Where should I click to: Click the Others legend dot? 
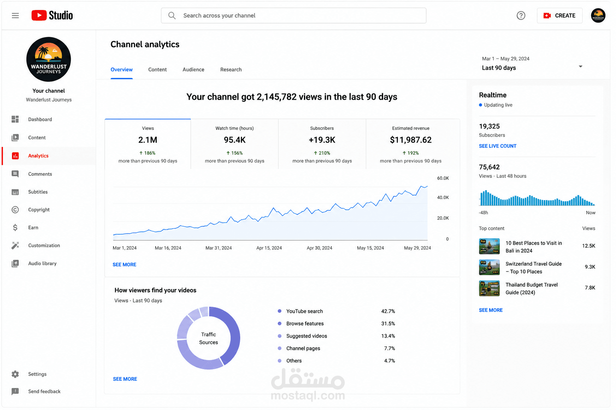click(280, 361)
